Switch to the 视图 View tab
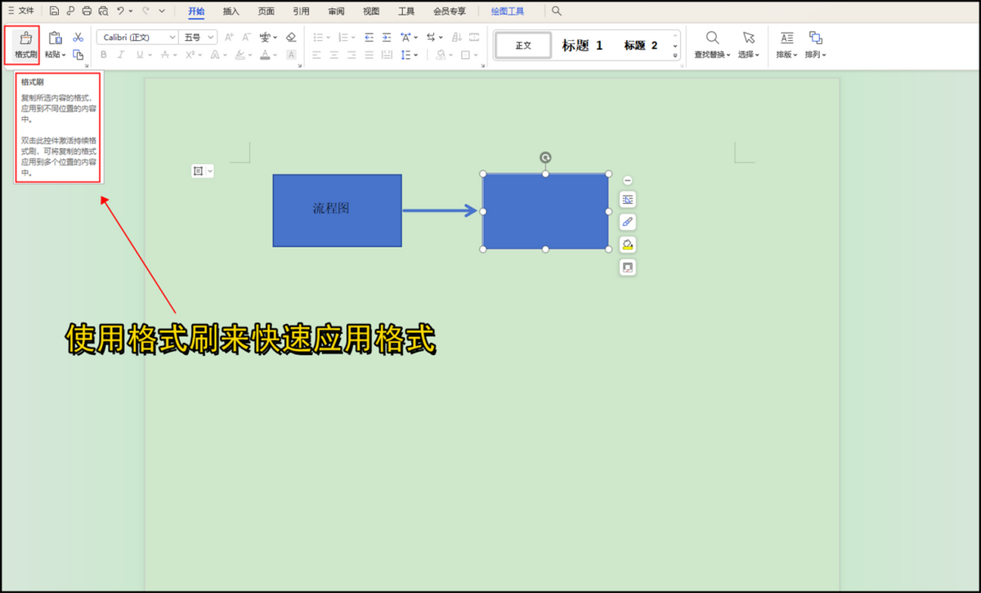981x593 pixels. [x=371, y=11]
